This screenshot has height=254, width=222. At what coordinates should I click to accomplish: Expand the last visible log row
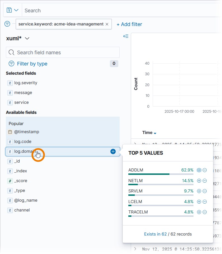point(135,249)
